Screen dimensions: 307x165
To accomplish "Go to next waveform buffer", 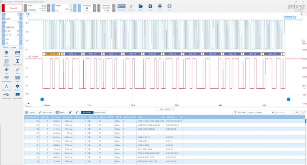I will coord(94,8).
